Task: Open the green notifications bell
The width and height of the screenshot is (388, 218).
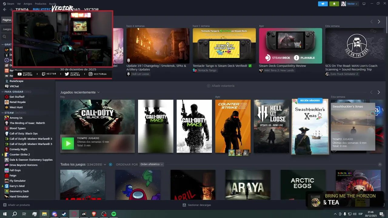Action: click(334, 4)
